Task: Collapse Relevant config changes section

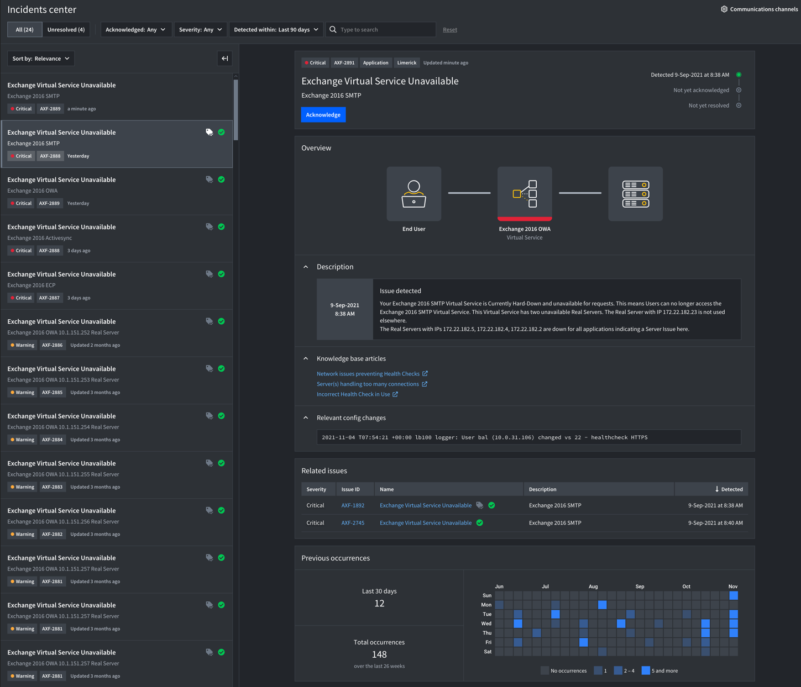Action: 306,418
